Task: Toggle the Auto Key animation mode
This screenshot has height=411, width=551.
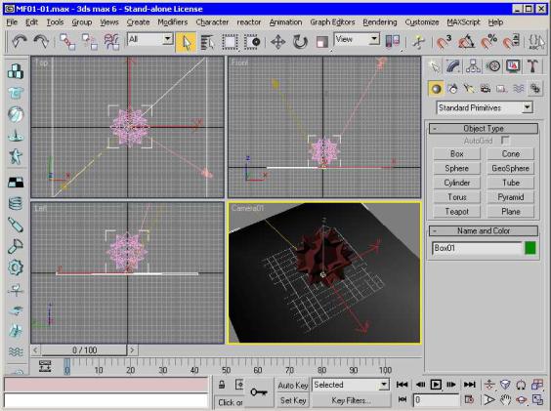Action: tap(292, 386)
